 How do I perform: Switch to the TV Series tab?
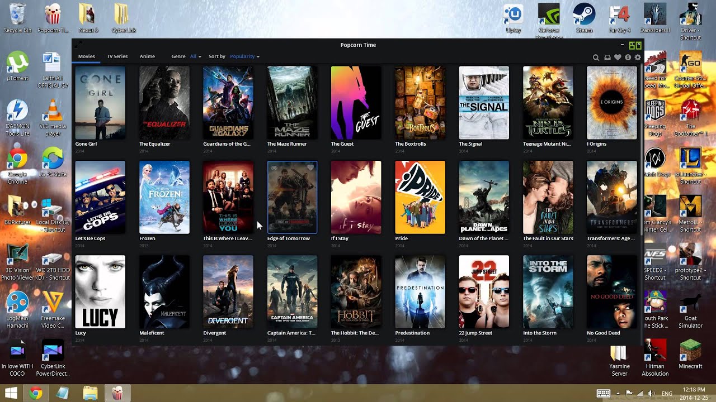(117, 56)
